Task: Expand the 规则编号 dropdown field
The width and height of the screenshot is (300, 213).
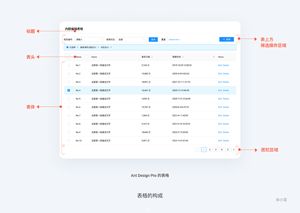Action: coord(89,39)
